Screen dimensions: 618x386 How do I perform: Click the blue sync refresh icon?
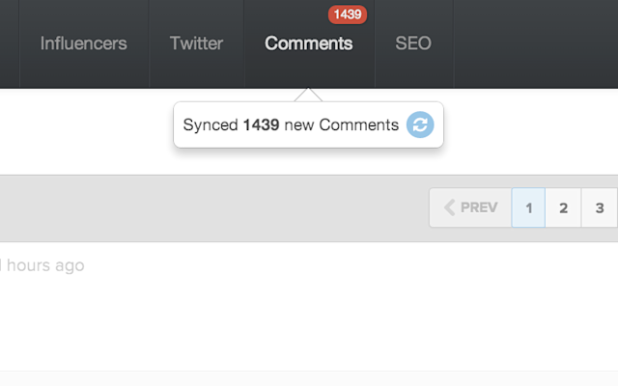(420, 124)
